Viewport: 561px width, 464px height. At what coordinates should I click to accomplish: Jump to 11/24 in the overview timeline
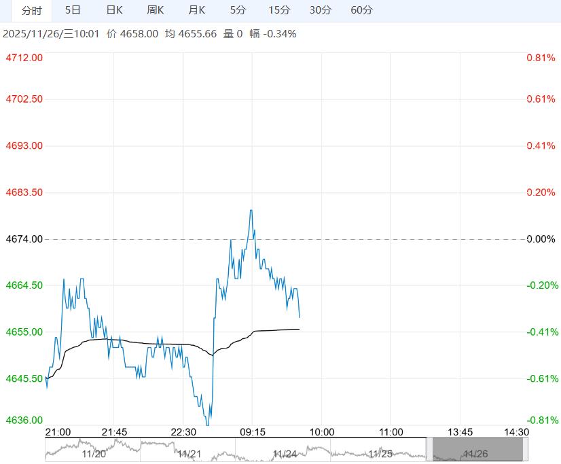pyautogui.click(x=285, y=453)
